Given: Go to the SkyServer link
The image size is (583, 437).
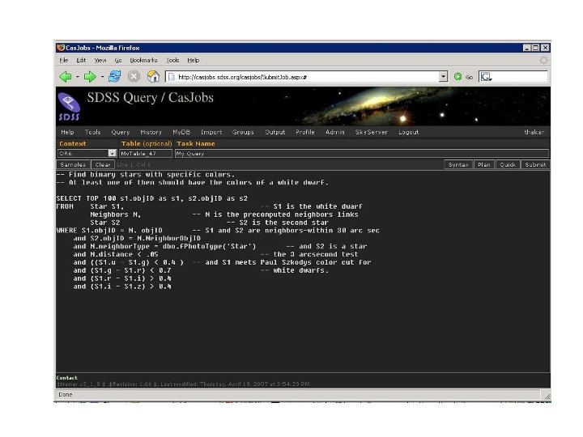Looking at the screenshot, I should 371,132.
